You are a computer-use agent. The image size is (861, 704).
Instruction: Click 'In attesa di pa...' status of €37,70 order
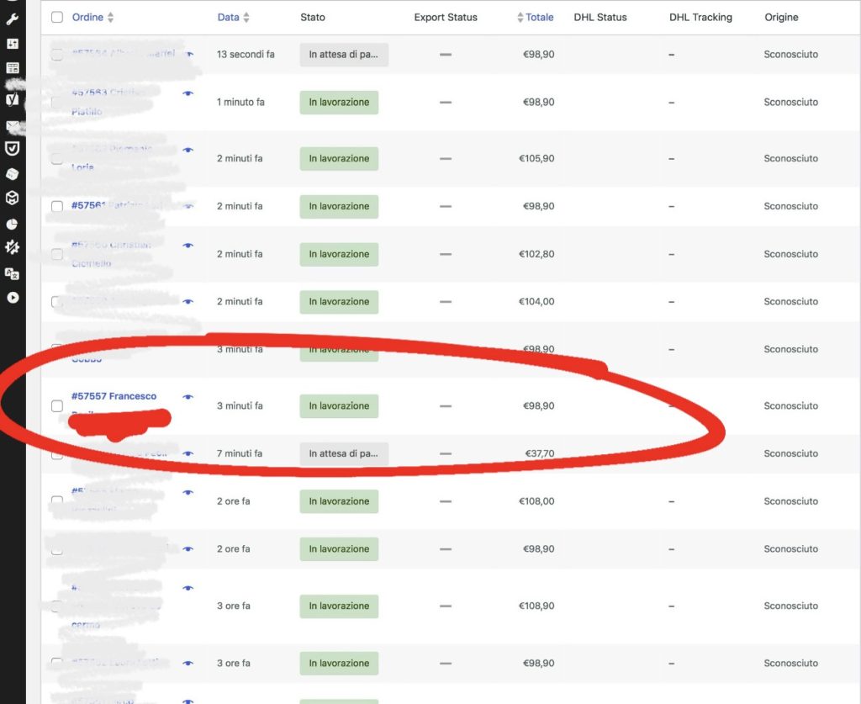click(344, 454)
